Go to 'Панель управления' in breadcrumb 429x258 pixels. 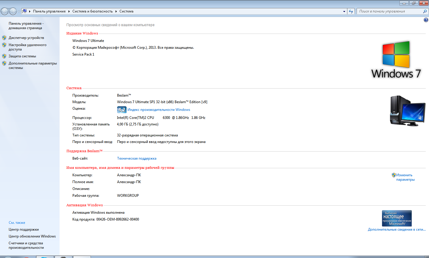click(x=49, y=11)
